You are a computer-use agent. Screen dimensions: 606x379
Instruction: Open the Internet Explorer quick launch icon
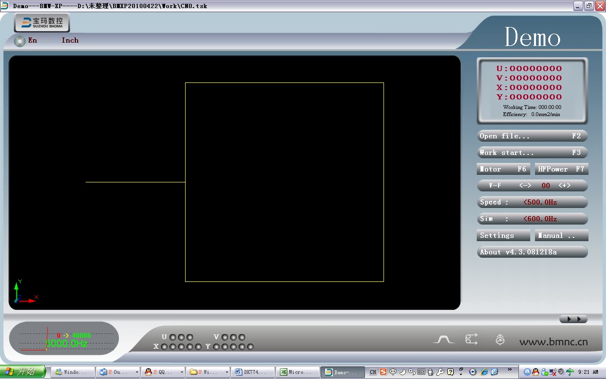tap(484, 372)
